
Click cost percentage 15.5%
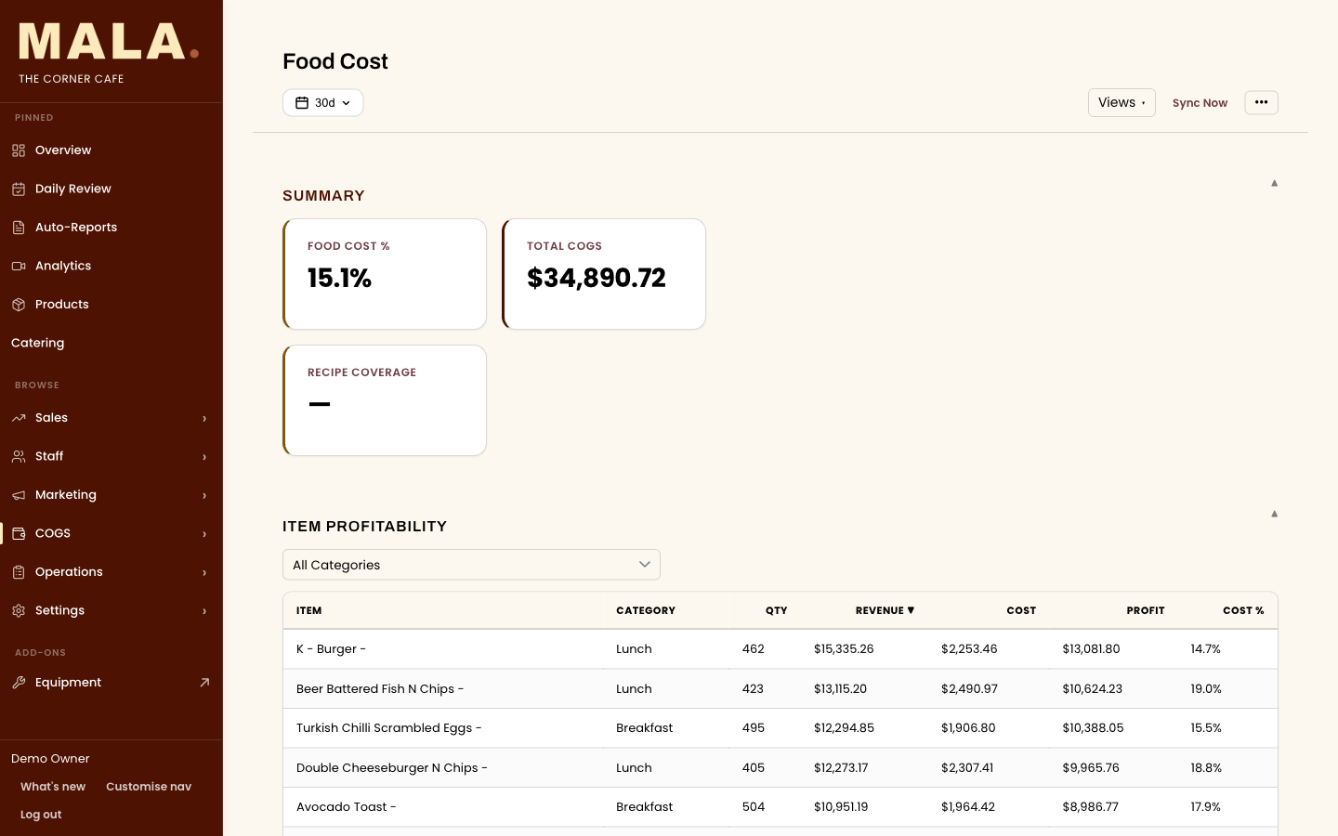click(x=1206, y=728)
